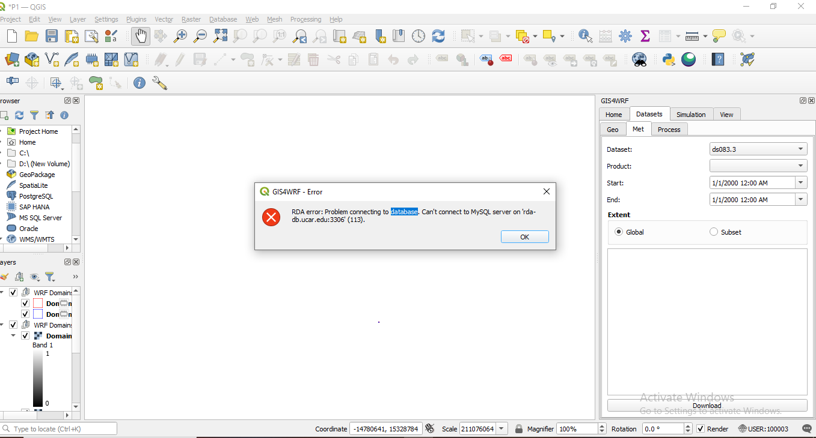Open the Start date calendar dropdown
This screenshot has height=438, width=816.
(x=801, y=182)
